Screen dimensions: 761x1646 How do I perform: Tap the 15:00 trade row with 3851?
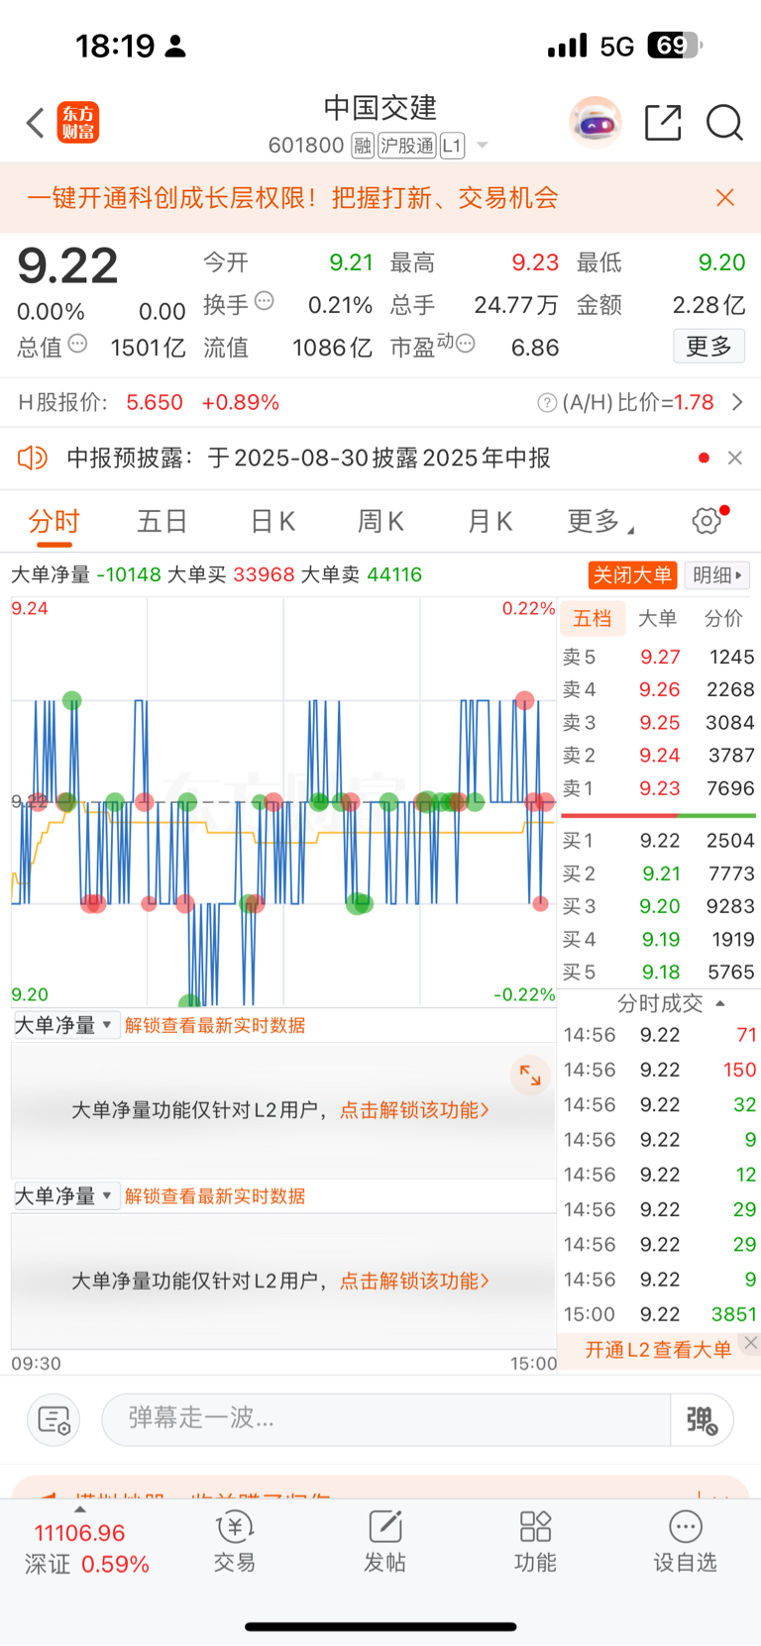(x=659, y=1314)
